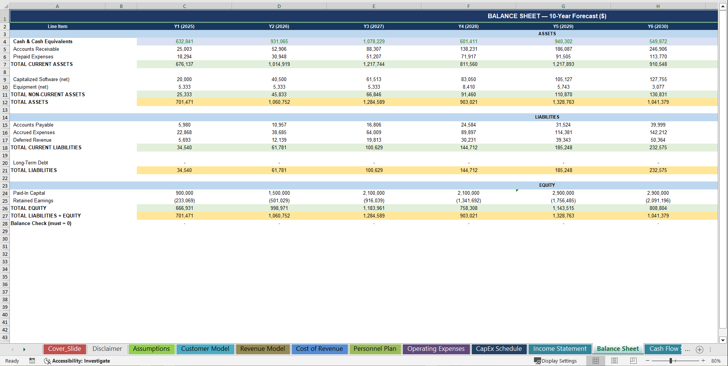Open the Cover_Slide sheet
Image resolution: width=728 pixels, height=366 pixels.
click(64, 349)
